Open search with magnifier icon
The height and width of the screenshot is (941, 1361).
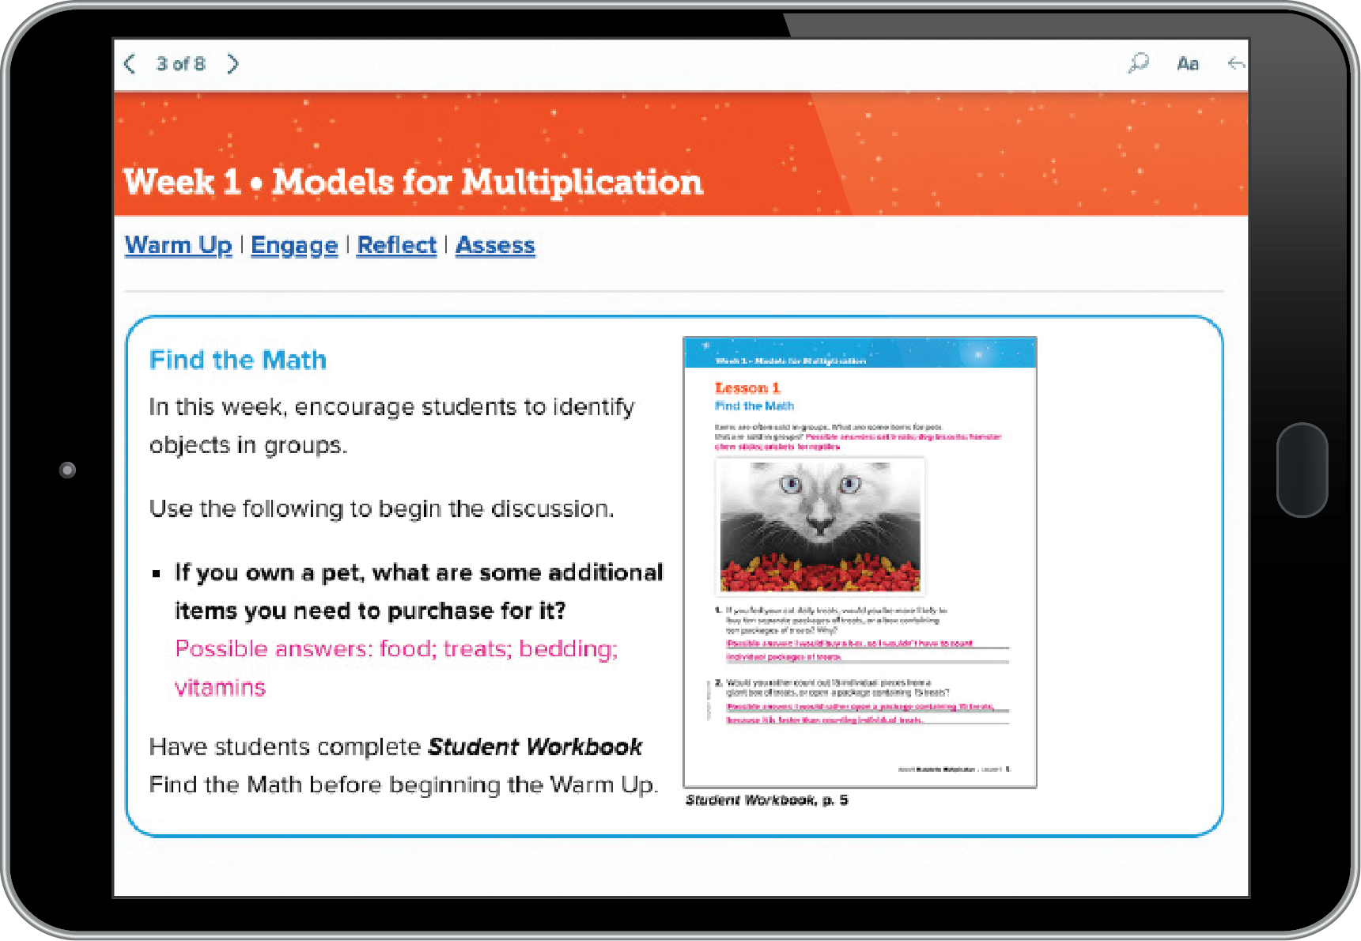coord(1138,63)
